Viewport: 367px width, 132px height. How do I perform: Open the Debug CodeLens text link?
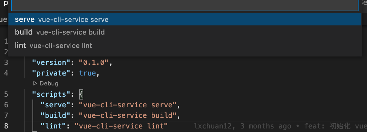point(49,83)
